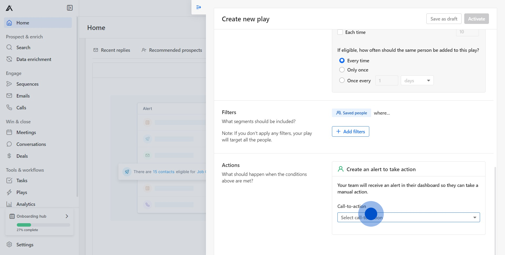This screenshot has width=505, height=255.
Task: Collapse the sidebar with the panel icon
Action: point(70,8)
